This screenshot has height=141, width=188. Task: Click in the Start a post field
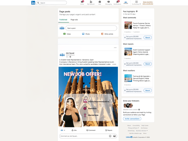[91, 28]
